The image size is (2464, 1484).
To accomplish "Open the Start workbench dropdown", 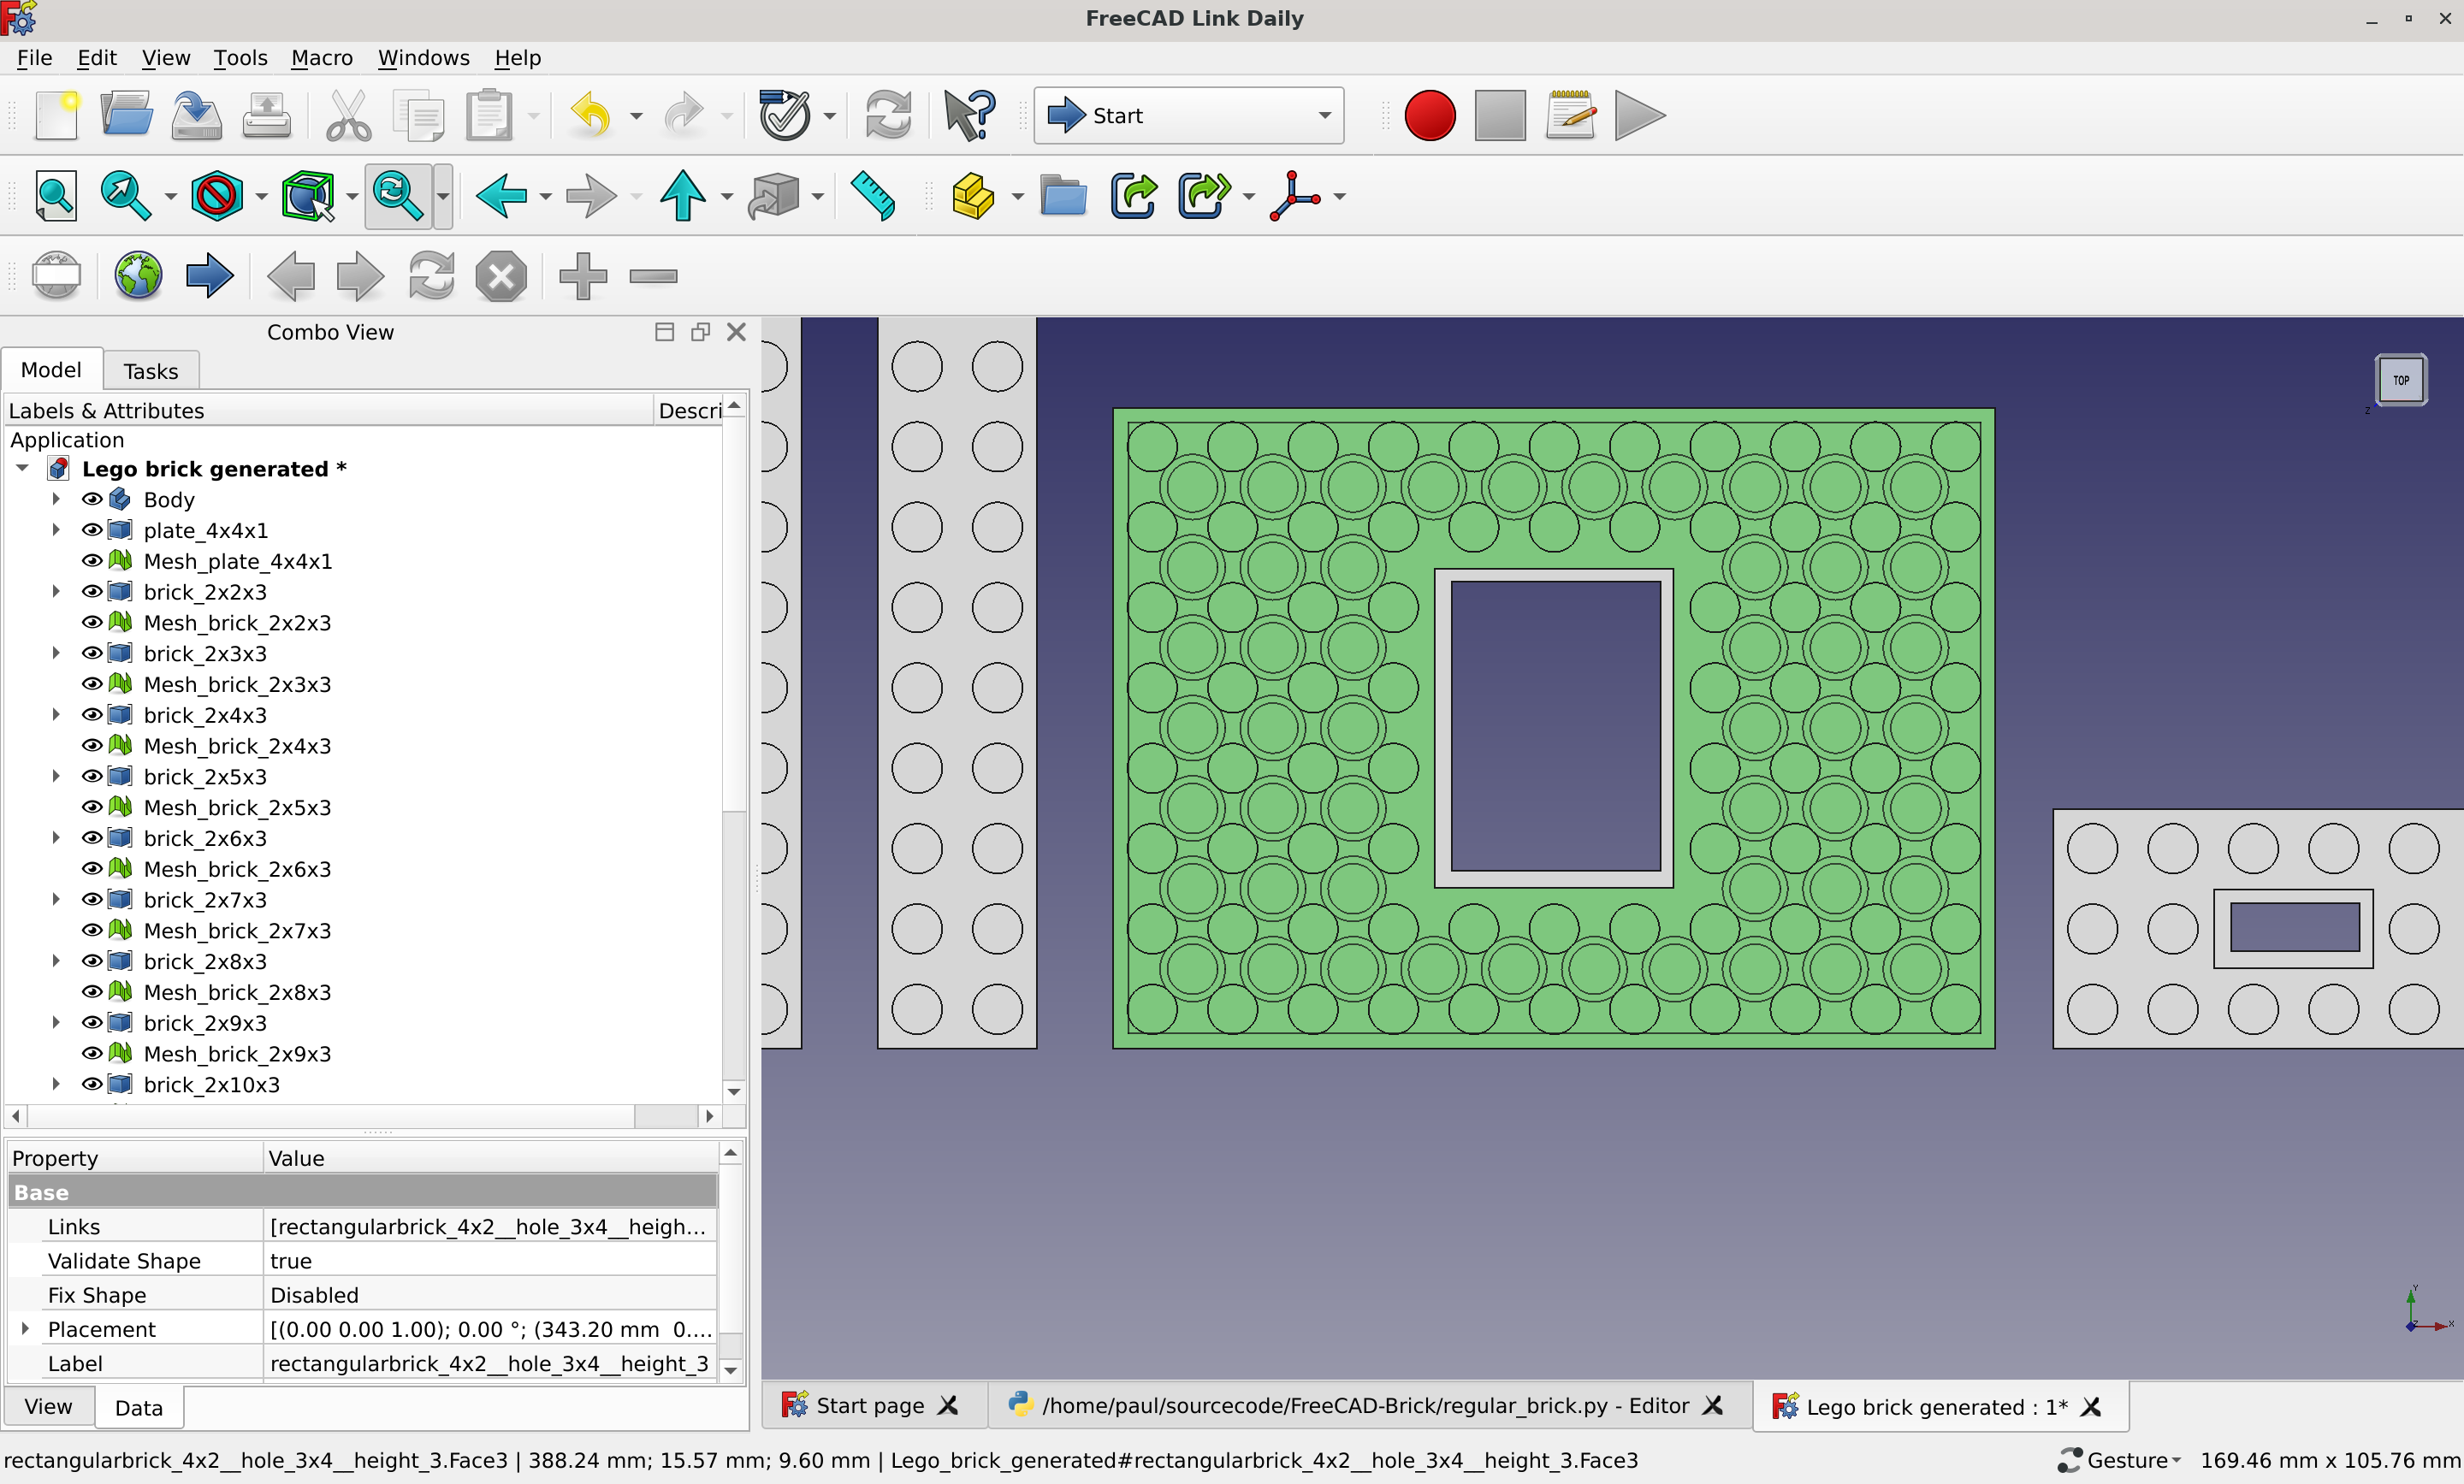I will [x=1188, y=116].
